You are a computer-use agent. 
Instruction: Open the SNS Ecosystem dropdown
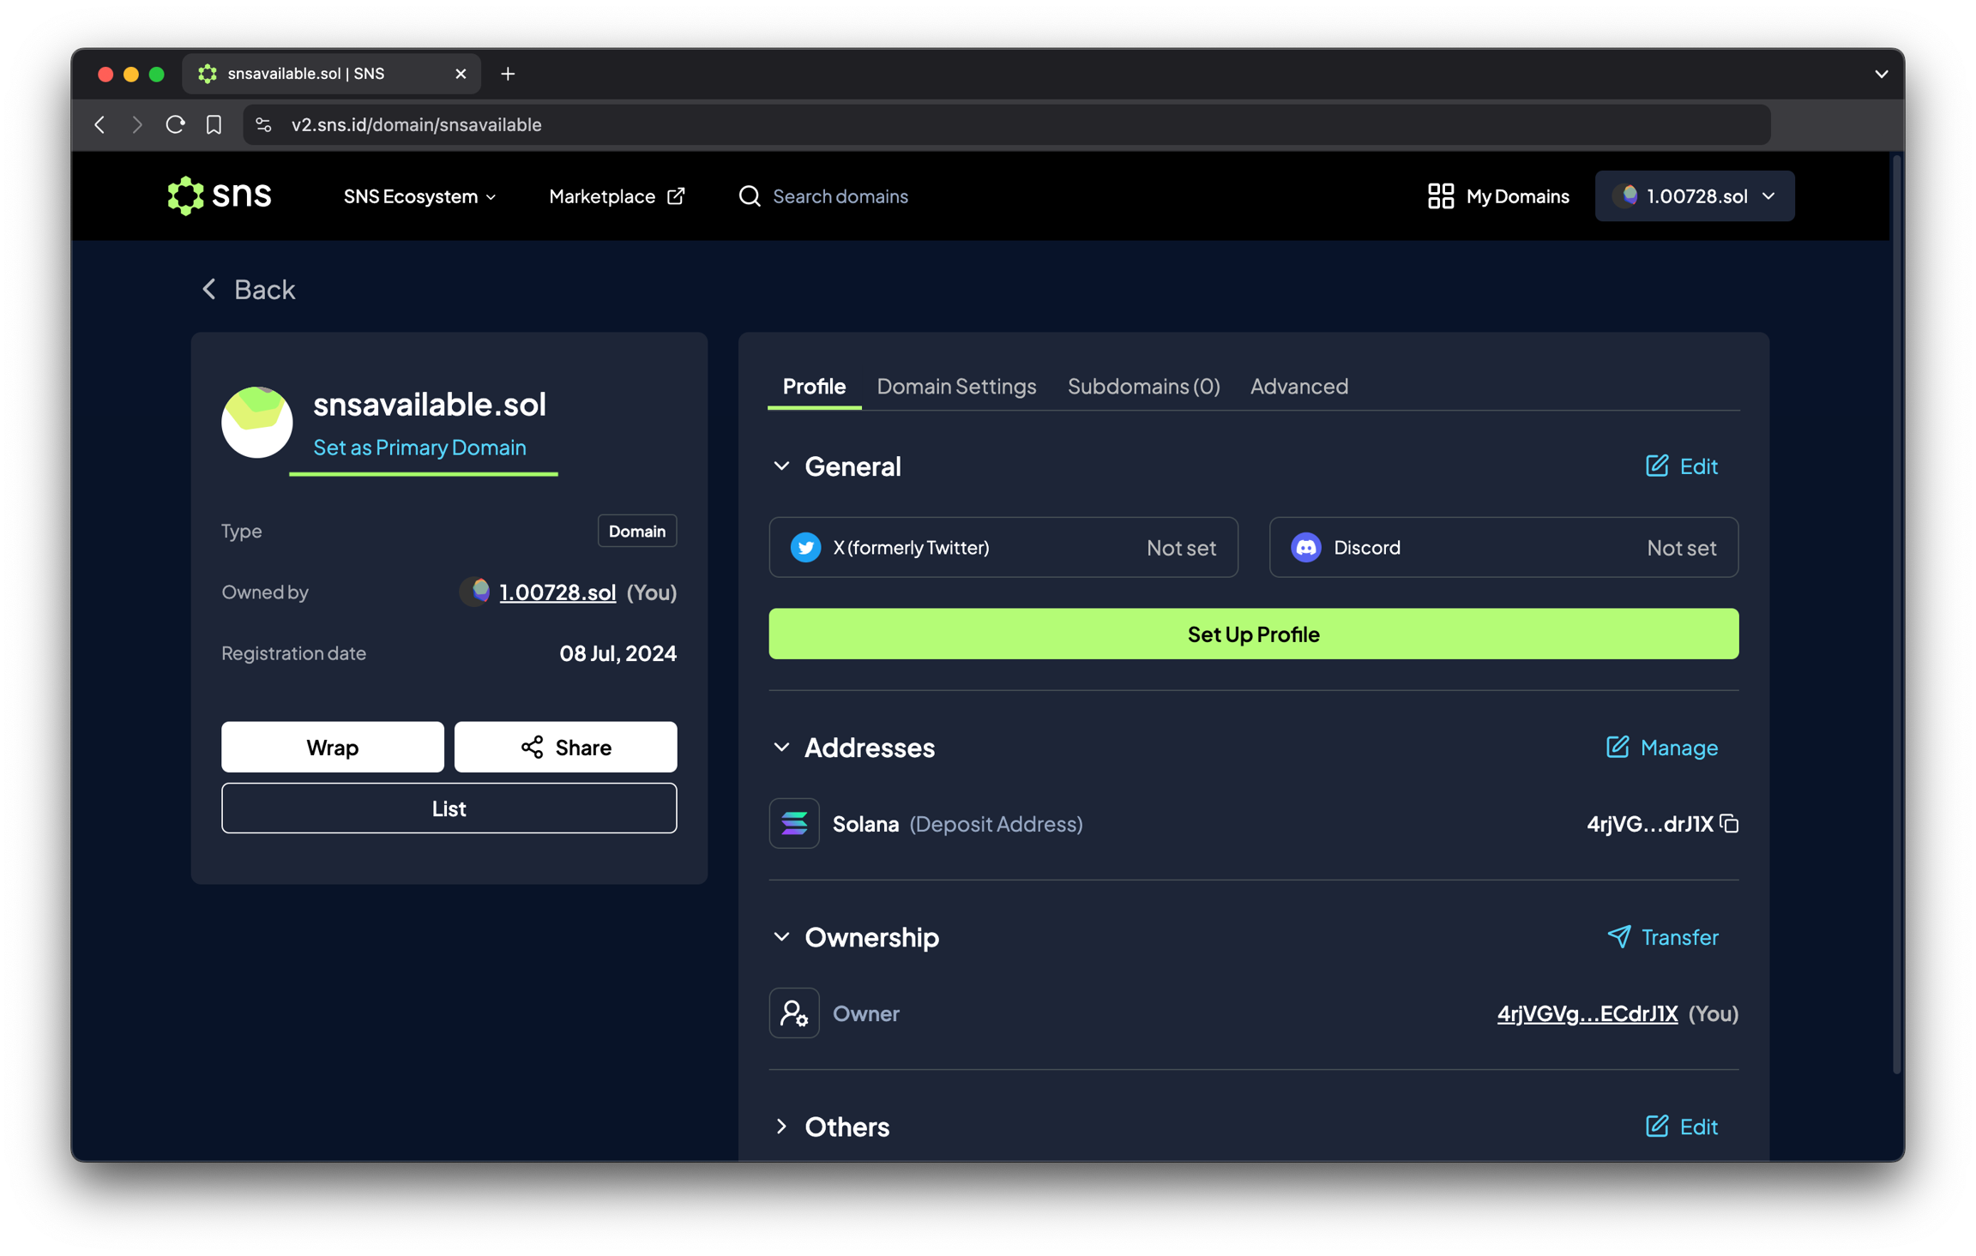tap(419, 196)
